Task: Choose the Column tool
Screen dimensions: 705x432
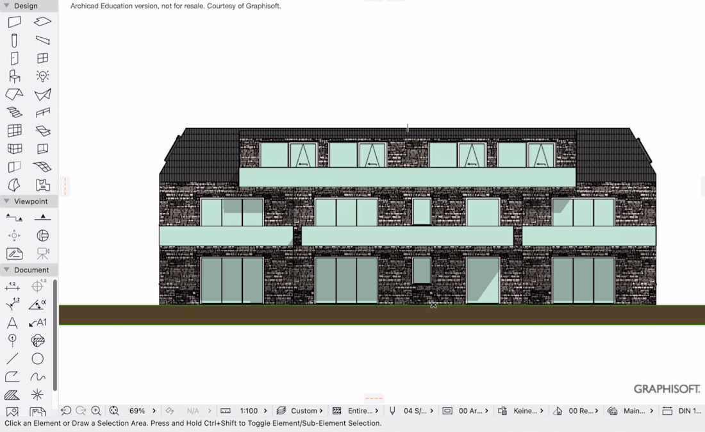Action: tap(14, 40)
